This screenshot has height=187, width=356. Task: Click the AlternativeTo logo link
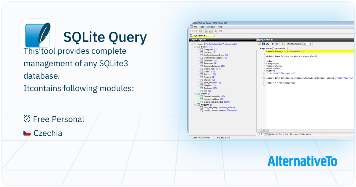[302, 161]
